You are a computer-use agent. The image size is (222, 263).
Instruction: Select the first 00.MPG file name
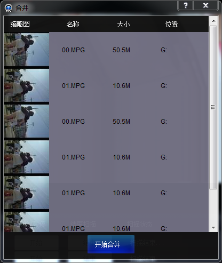tap(73, 50)
